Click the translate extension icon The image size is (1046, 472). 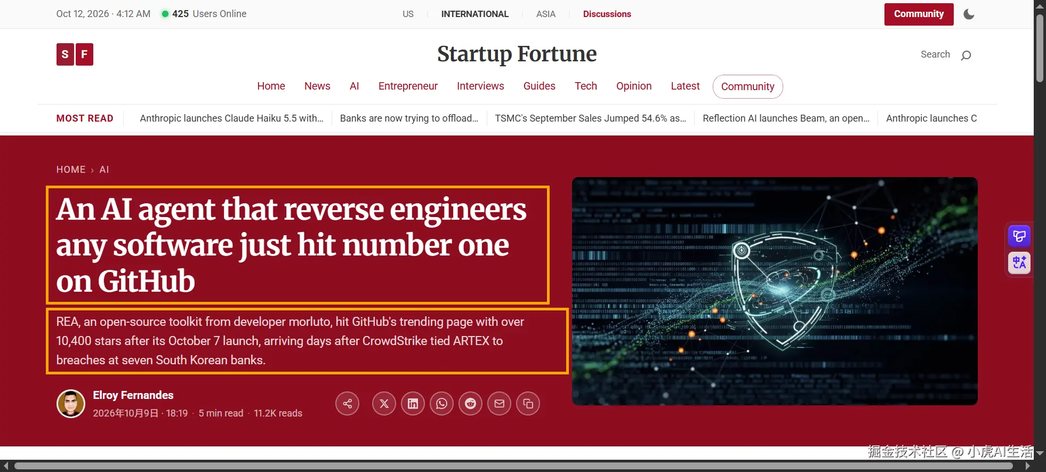click(1019, 262)
